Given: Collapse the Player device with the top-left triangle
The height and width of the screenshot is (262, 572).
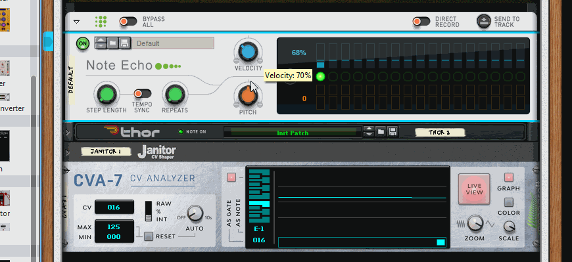Looking at the screenshot, I should (x=77, y=22).
